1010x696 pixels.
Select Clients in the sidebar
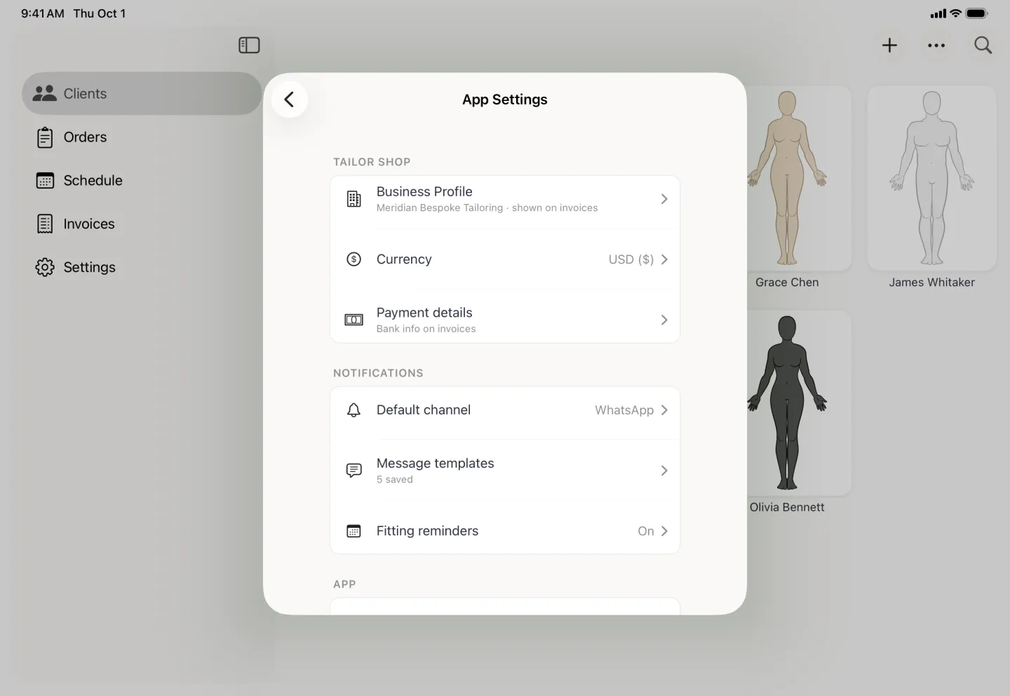(x=142, y=93)
